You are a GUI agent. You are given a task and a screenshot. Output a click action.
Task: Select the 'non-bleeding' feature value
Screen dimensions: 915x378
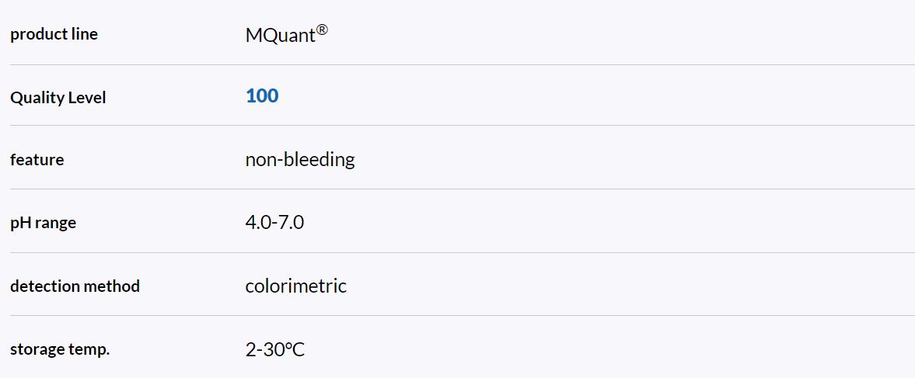click(299, 160)
